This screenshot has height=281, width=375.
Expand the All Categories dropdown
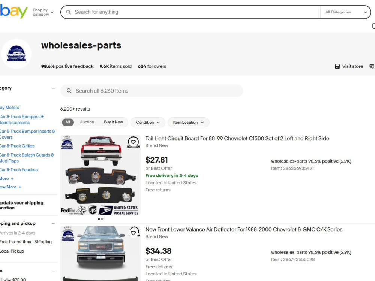[346, 12]
